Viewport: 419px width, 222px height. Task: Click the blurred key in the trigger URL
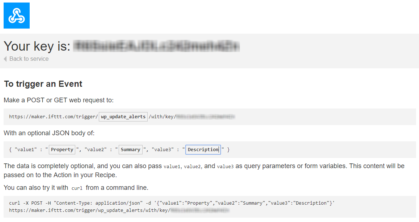tap(206, 117)
